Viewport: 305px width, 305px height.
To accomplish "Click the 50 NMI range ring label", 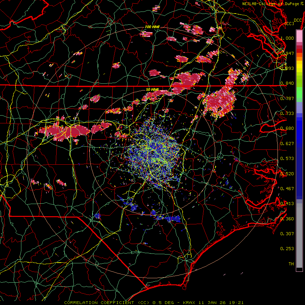I will [x=152, y=89].
